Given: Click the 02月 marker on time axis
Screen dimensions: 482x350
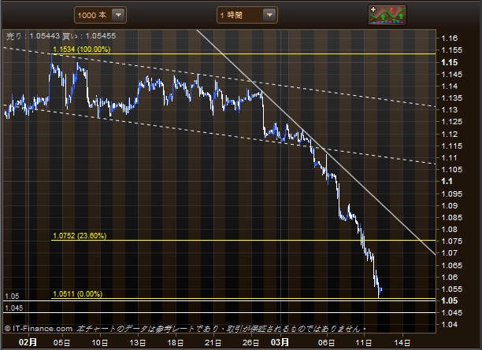Looking at the screenshot, I should click(28, 342).
